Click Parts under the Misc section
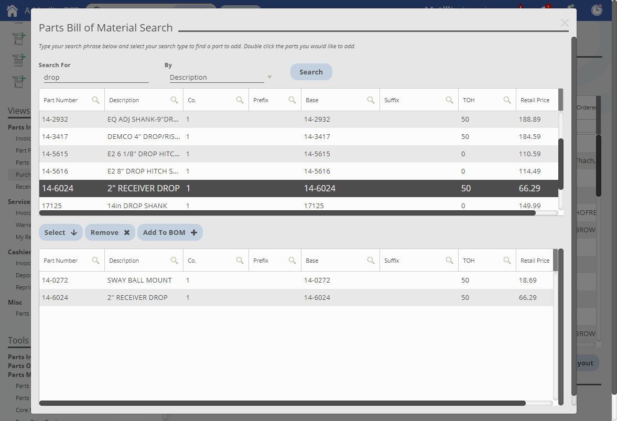This screenshot has height=421, width=617. point(22,313)
